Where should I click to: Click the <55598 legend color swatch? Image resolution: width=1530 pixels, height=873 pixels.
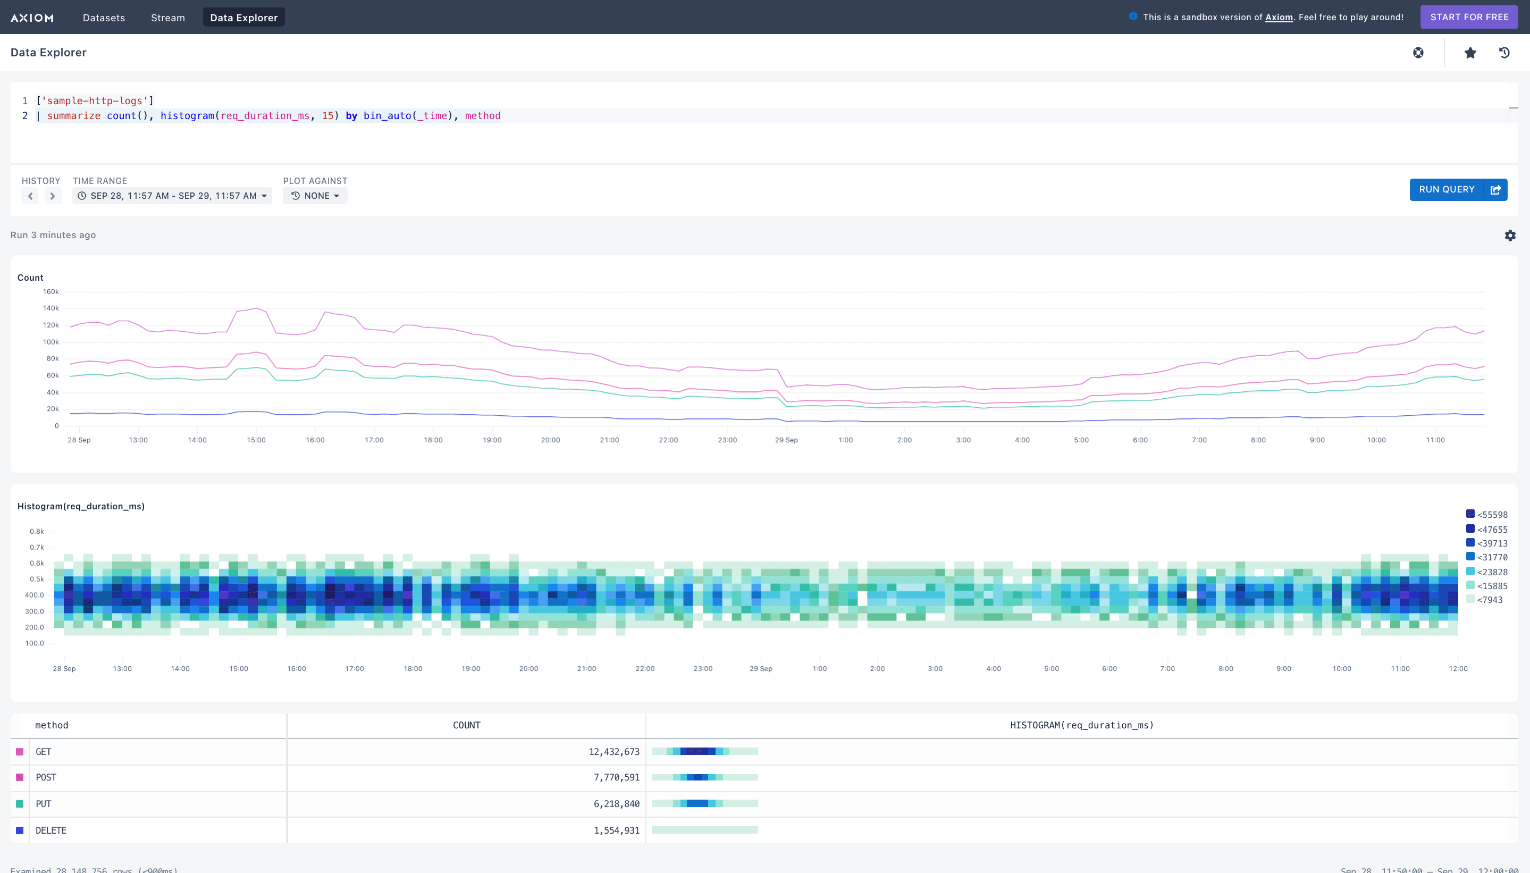pyautogui.click(x=1470, y=514)
